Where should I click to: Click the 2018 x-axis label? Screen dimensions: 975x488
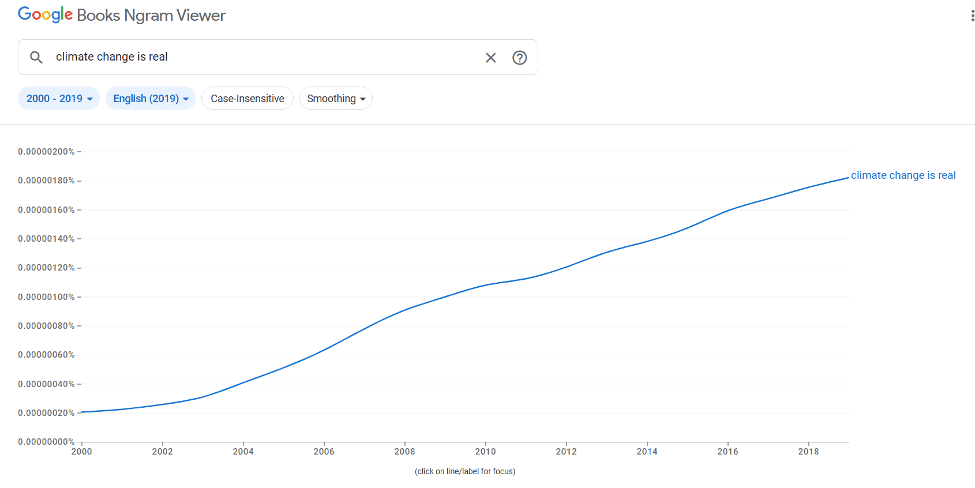[x=808, y=452]
